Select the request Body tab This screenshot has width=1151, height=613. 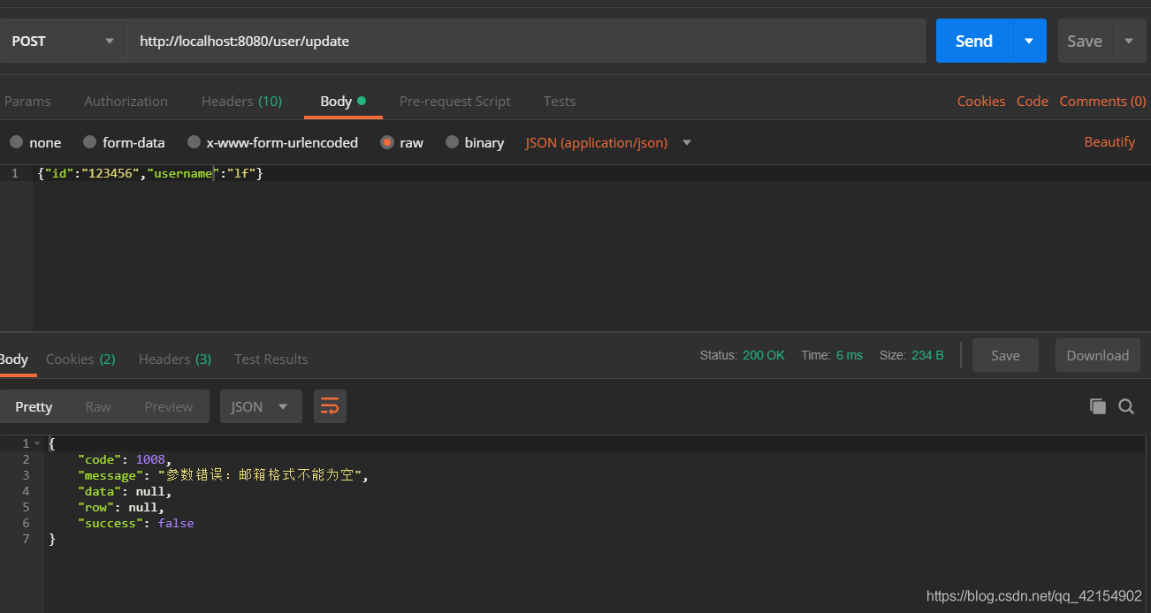coord(343,101)
